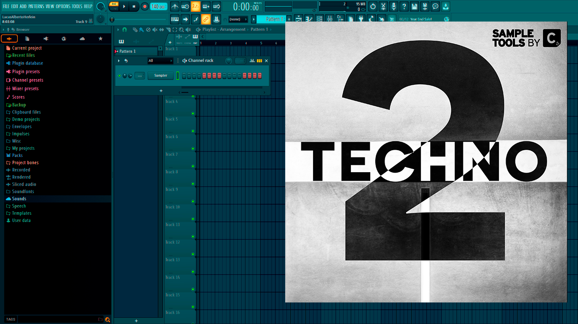Toggle loop recording icon
578x324 pixels.
coord(216,6)
